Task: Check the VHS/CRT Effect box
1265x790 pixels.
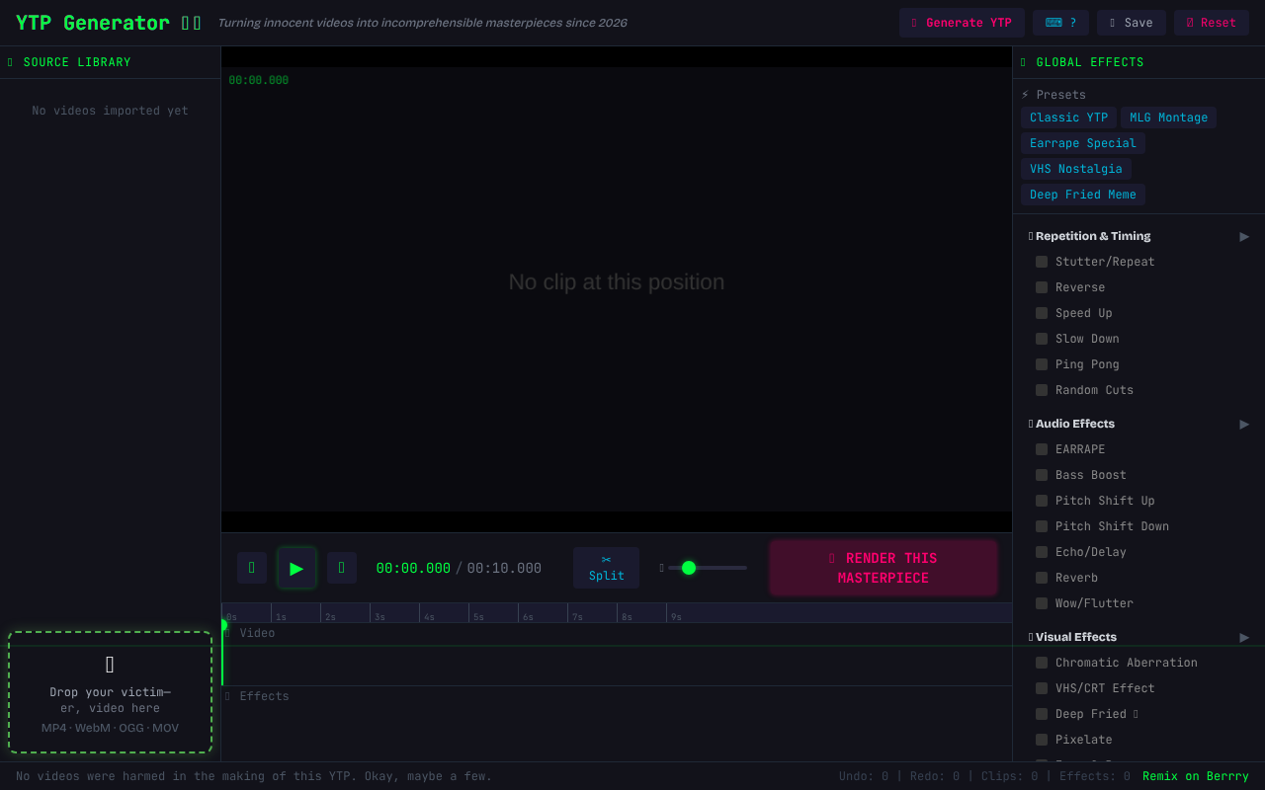Action: pos(1042,688)
